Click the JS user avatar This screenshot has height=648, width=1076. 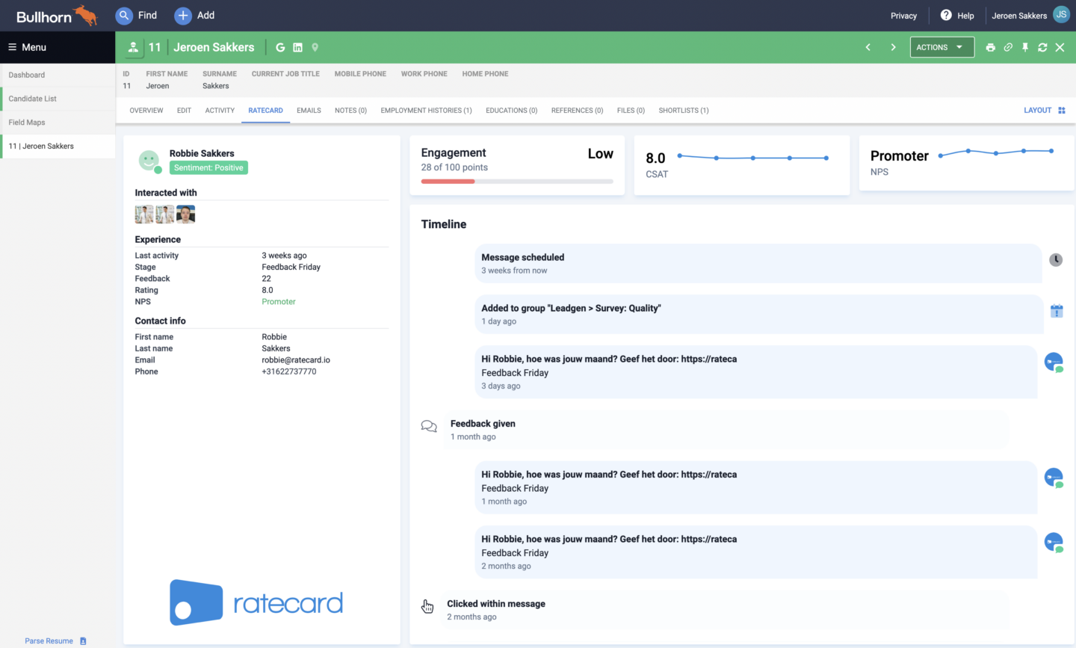[x=1061, y=15]
